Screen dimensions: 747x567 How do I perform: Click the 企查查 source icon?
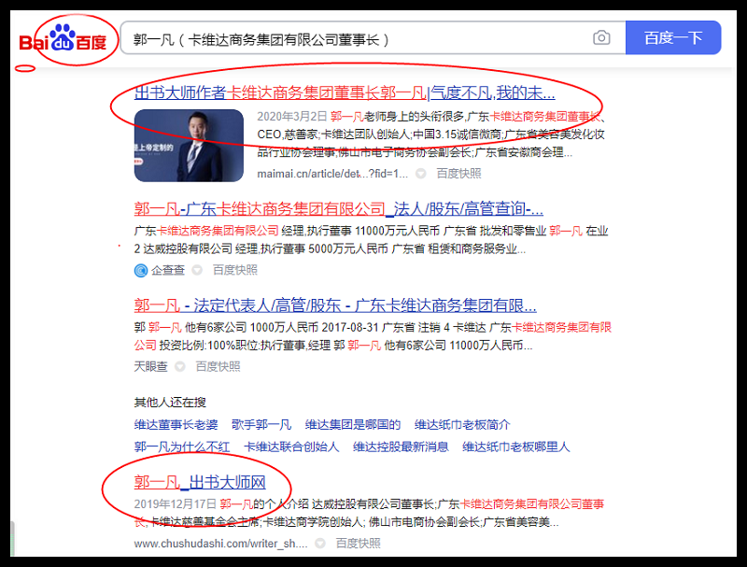click(x=141, y=270)
